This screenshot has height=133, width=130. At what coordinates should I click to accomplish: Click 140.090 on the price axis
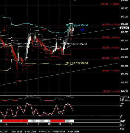[125, 17]
